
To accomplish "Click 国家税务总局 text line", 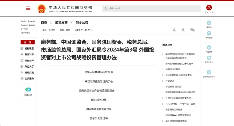I will (99, 100).
